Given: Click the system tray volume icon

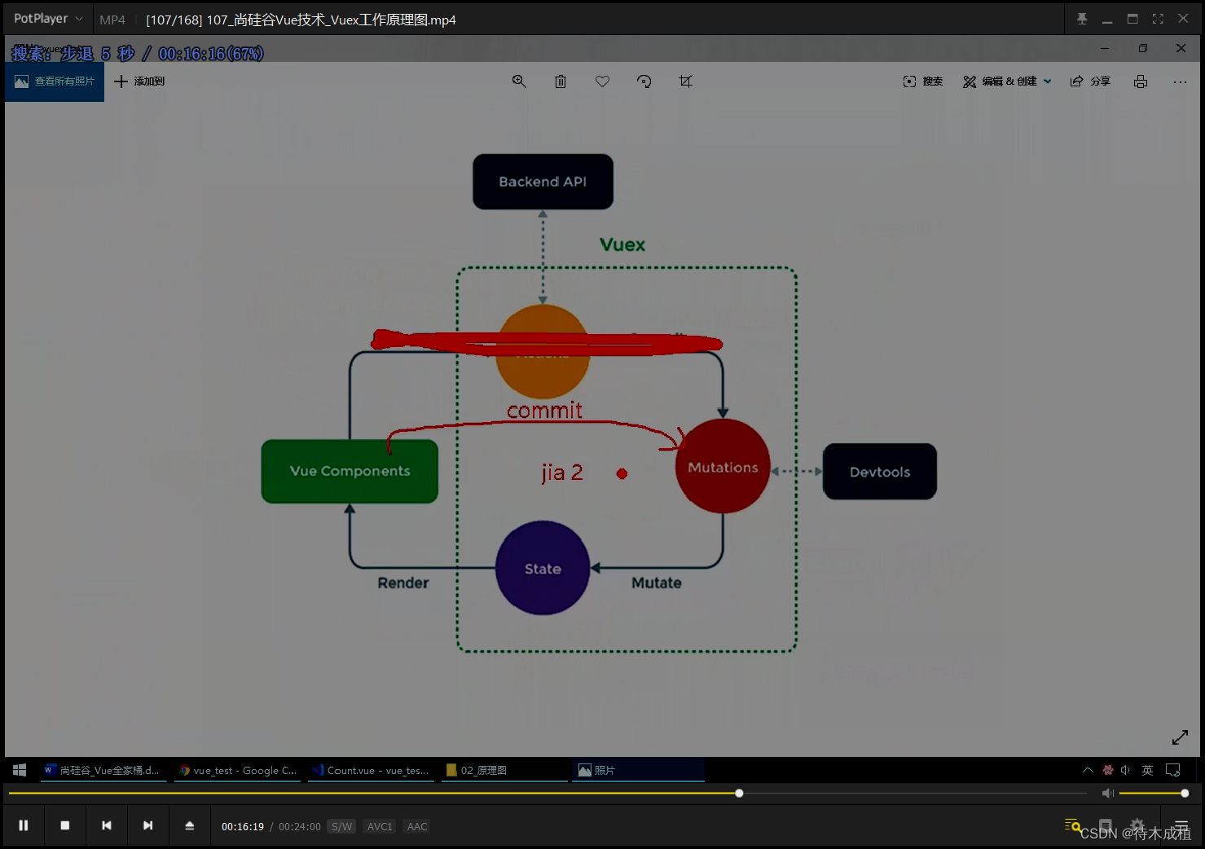Looking at the screenshot, I should [x=1126, y=770].
